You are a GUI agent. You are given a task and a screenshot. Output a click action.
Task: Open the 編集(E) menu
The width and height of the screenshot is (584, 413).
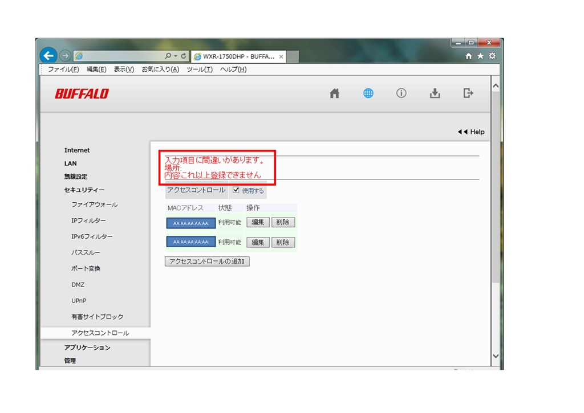point(96,69)
